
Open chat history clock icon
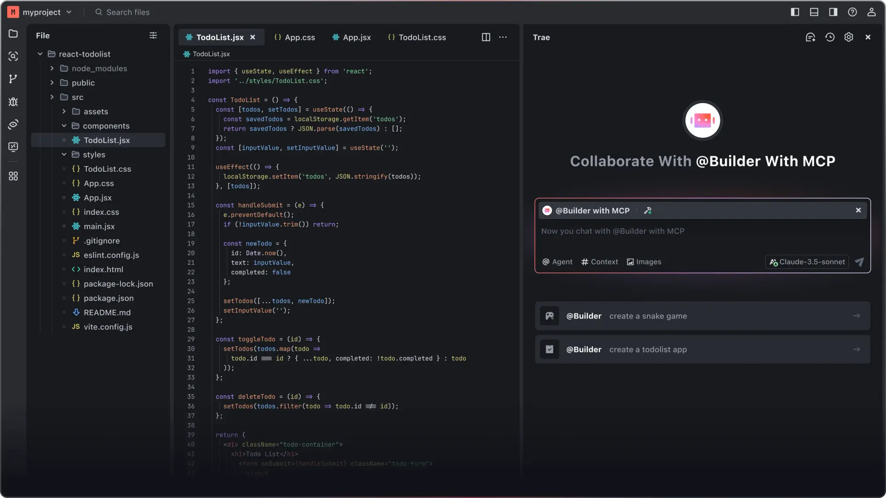[x=830, y=38]
